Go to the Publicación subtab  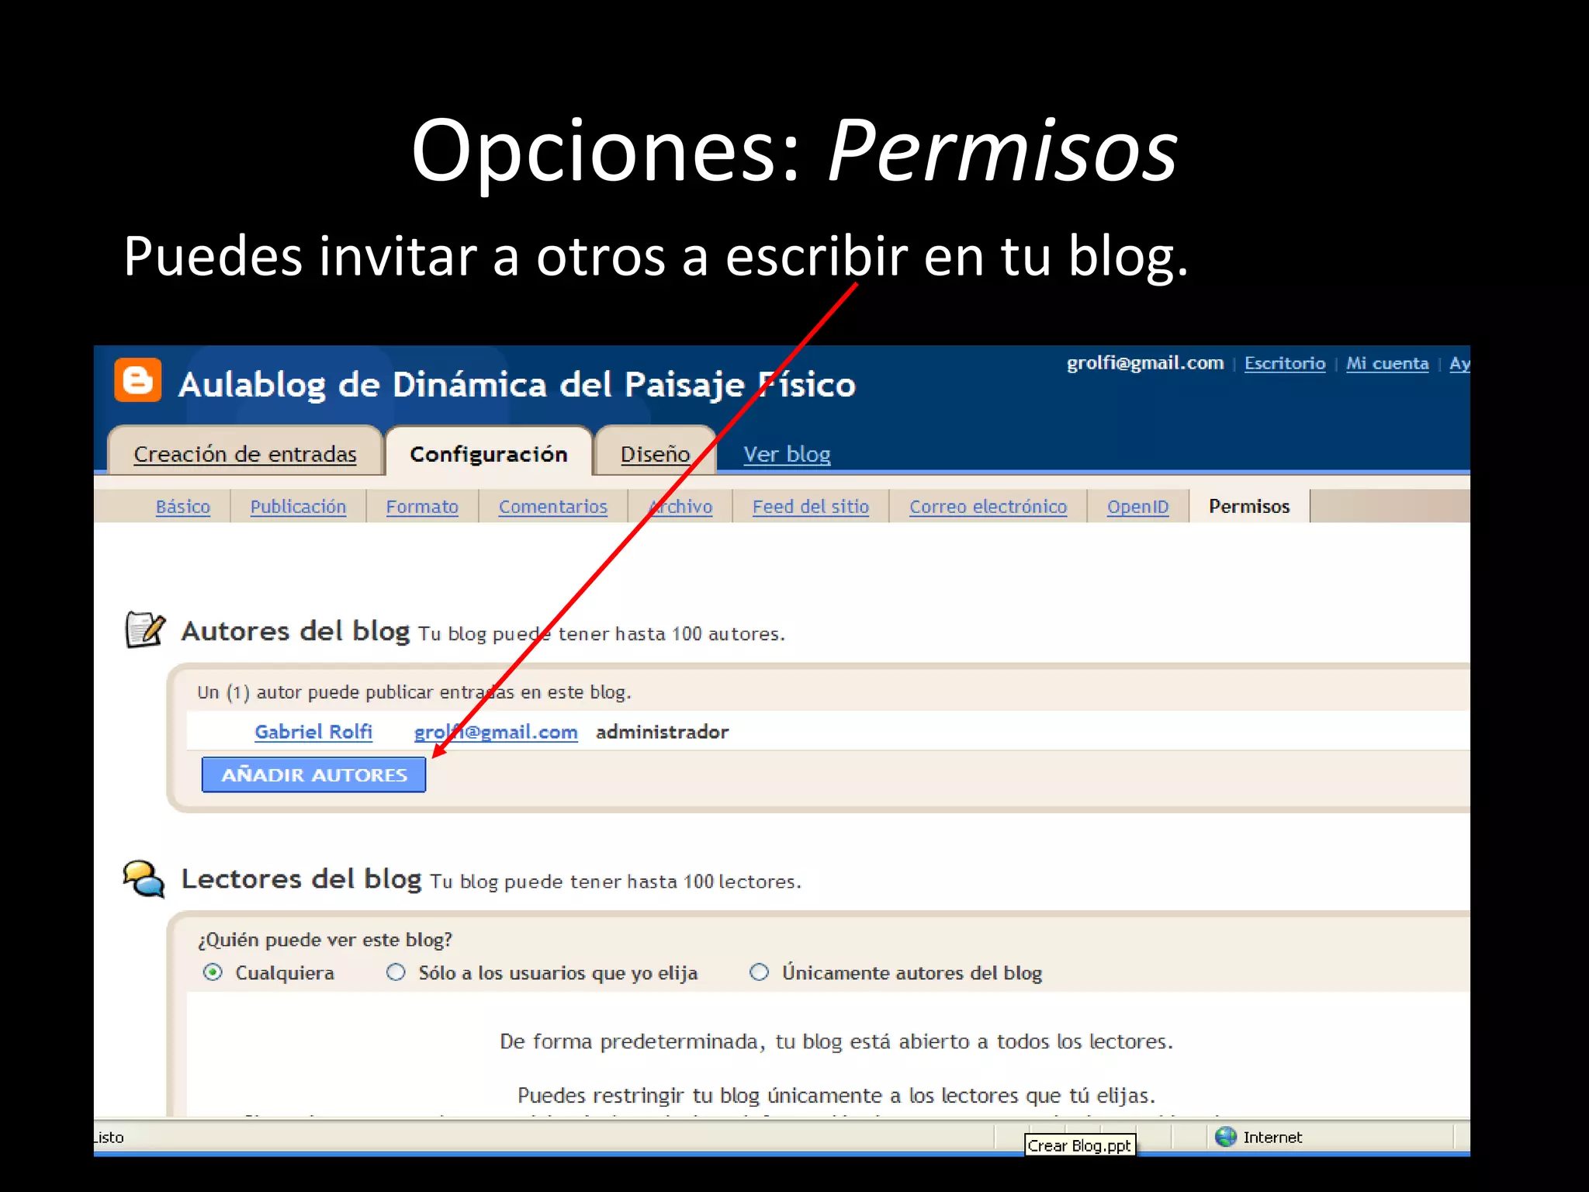298,507
